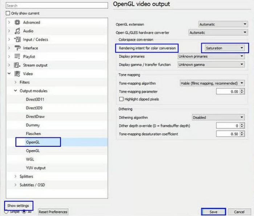Open Tone-mapping algorithm dropdown
The image size is (254, 216).
(212, 83)
